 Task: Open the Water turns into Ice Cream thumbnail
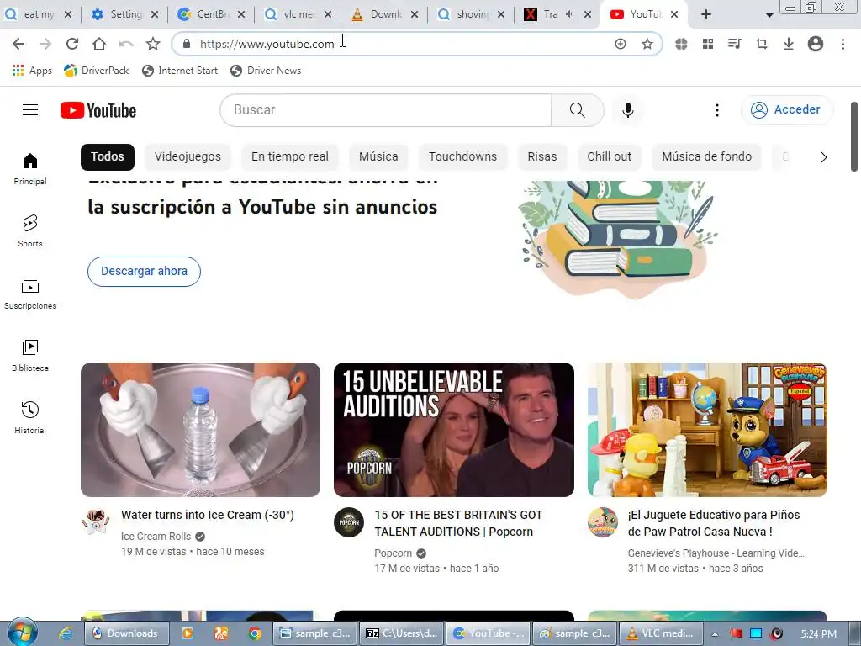pos(200,430)
